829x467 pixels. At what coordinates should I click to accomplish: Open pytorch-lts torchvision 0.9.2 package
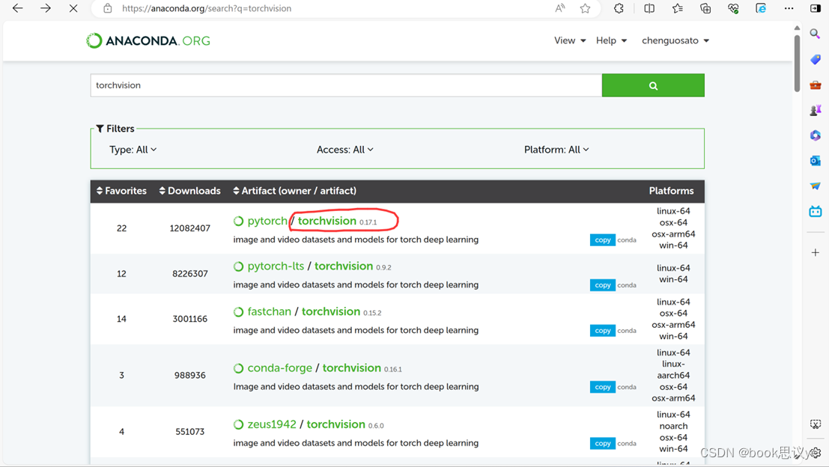(344, 266)
